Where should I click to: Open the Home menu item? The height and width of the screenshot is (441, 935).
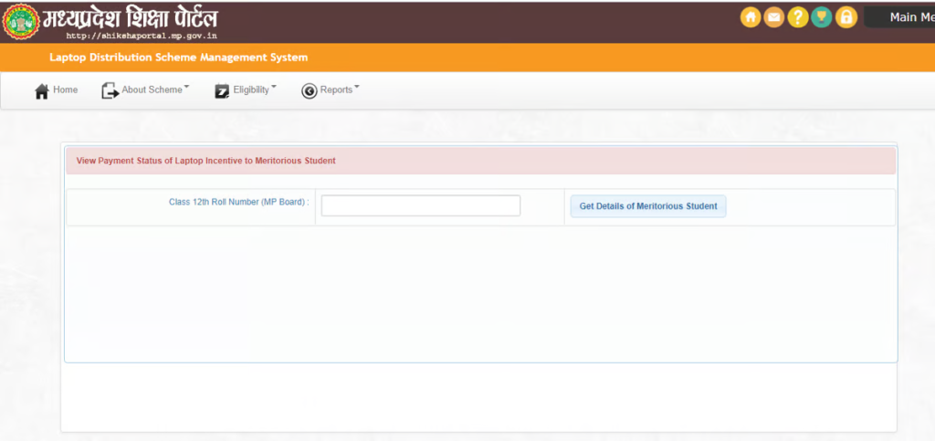(65, 90)
